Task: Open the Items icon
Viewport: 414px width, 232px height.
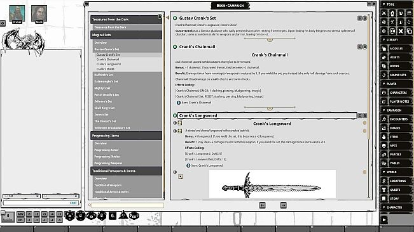Action: (x=384, y=137)
